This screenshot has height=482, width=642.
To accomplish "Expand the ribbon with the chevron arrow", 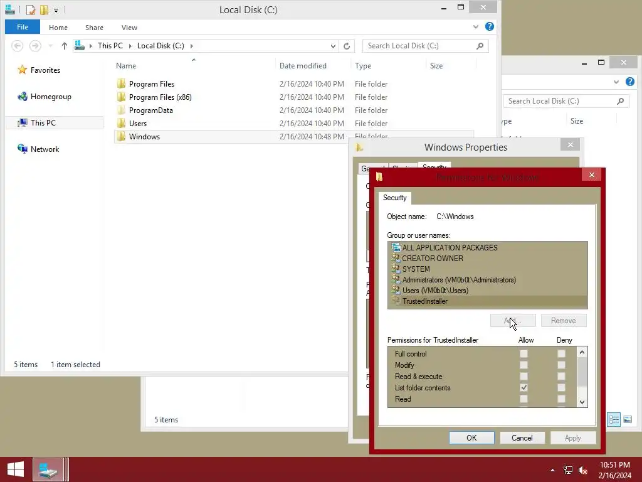I will coord(476,27).
